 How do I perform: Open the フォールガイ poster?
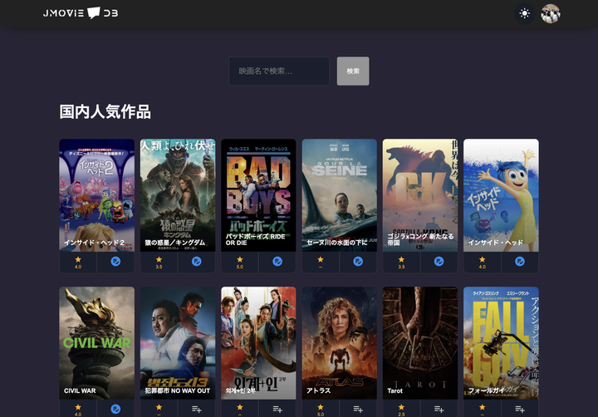501,343
